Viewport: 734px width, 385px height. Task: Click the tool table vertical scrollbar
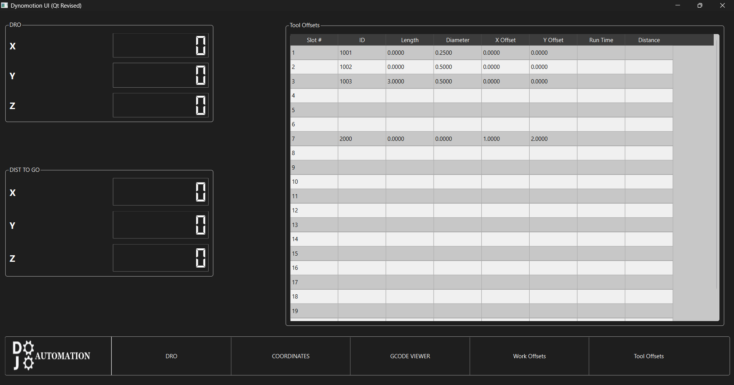(716, 165)
